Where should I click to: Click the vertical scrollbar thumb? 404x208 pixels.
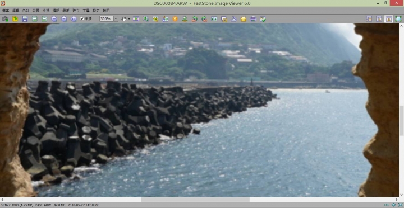point(401,121)
